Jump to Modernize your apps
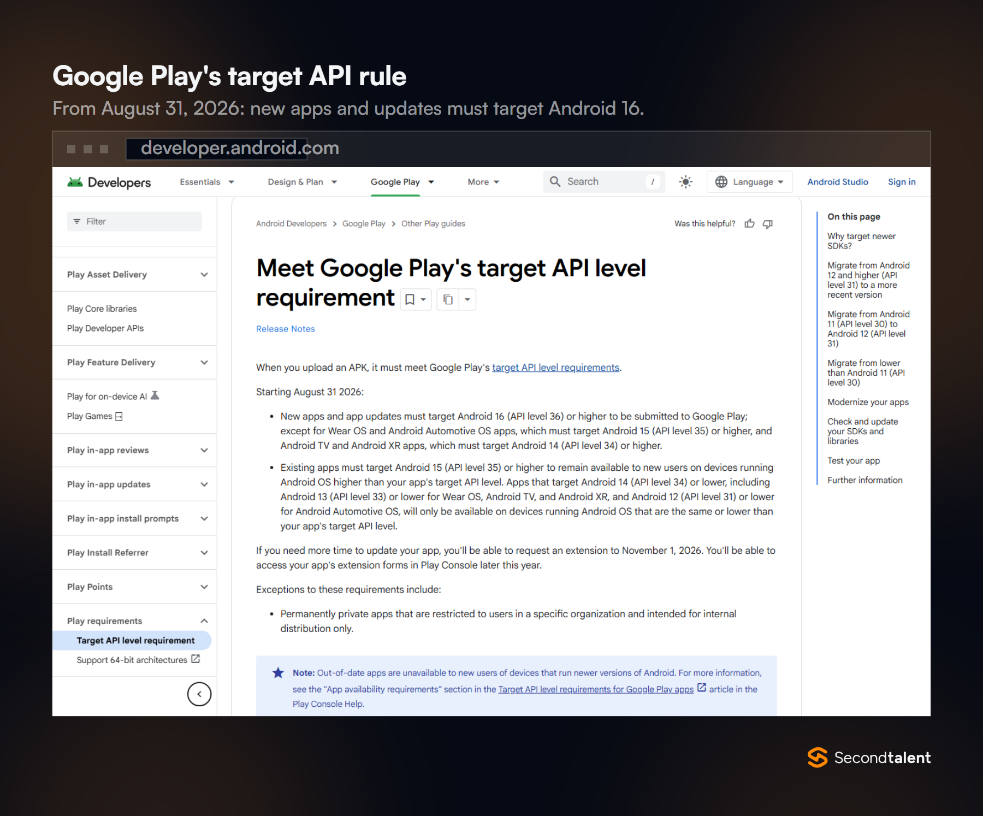This screenshot has height=816, width=983. click(868, 402)
